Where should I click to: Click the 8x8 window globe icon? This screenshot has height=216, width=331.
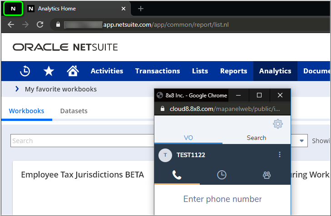coord(160,96)
